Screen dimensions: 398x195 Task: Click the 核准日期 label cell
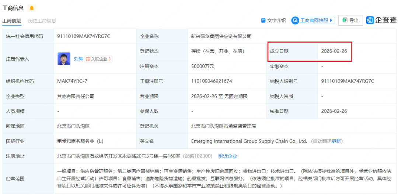point(292,111)
